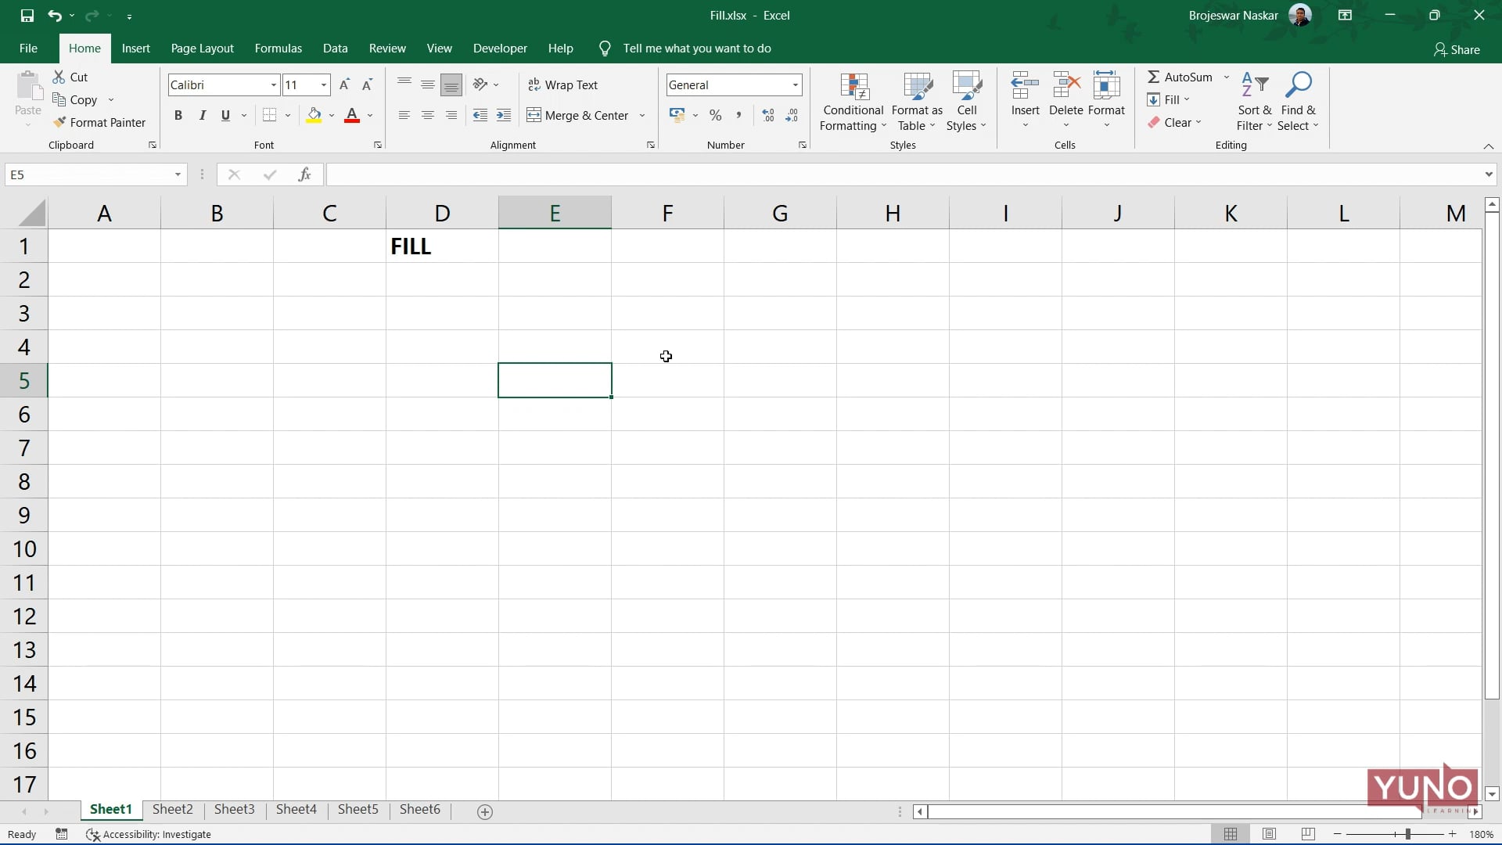This screenshot has width=1502, height=845.
Task: Select the Insert ribbon tab
Action: pyautogui.click(x=135, y=48)
